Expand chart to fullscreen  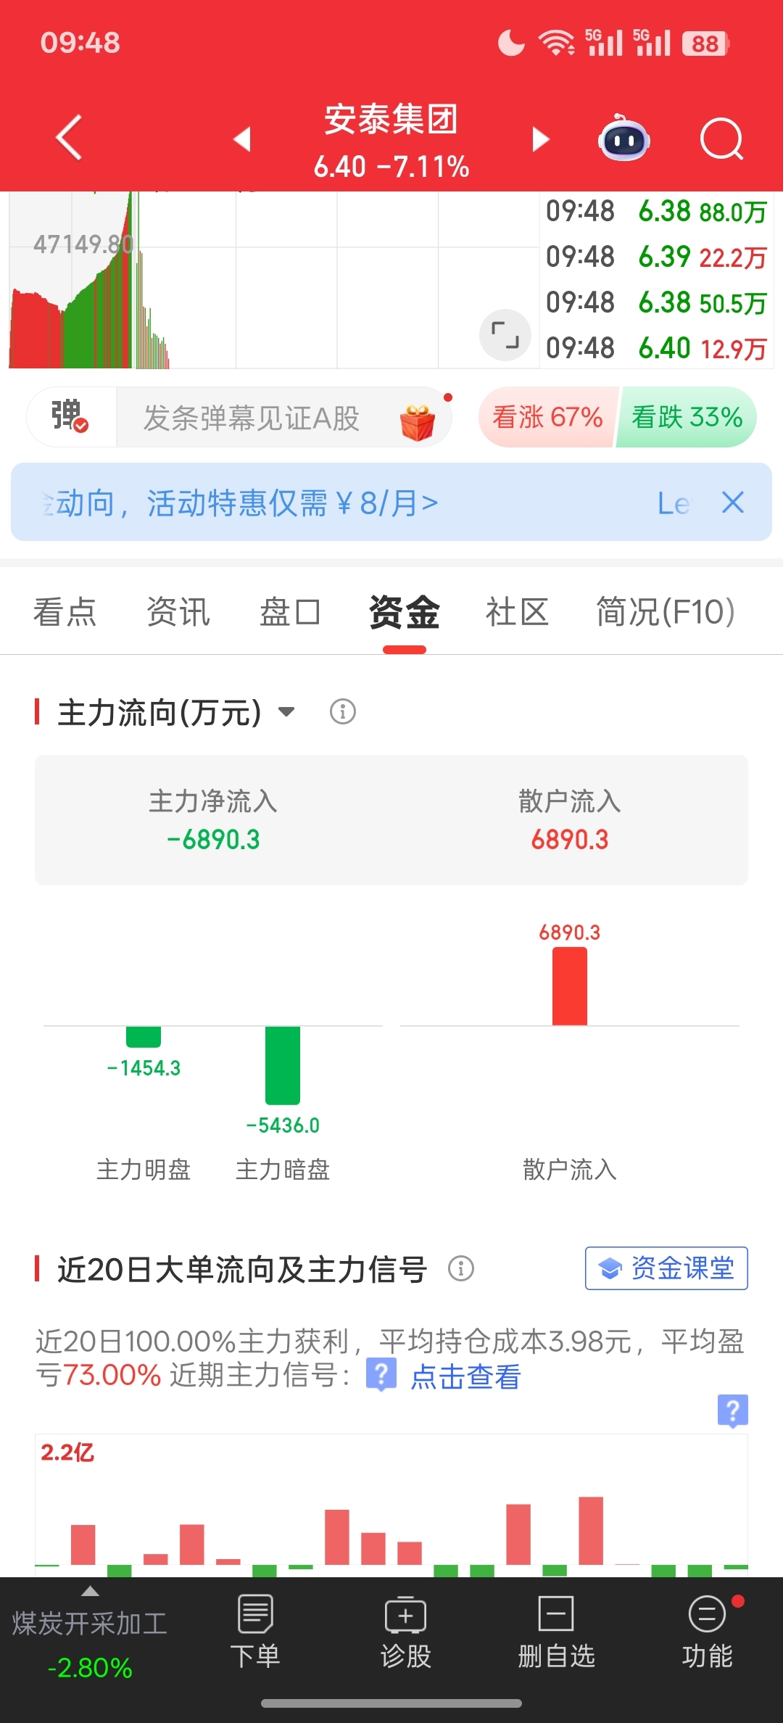click(x=505, y=335)
